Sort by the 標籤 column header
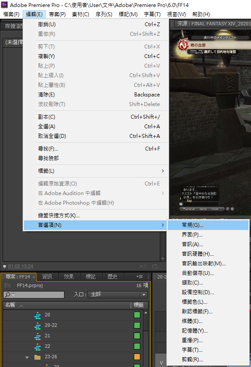Screen dimensions: 251x367 [x=138, y=305]
